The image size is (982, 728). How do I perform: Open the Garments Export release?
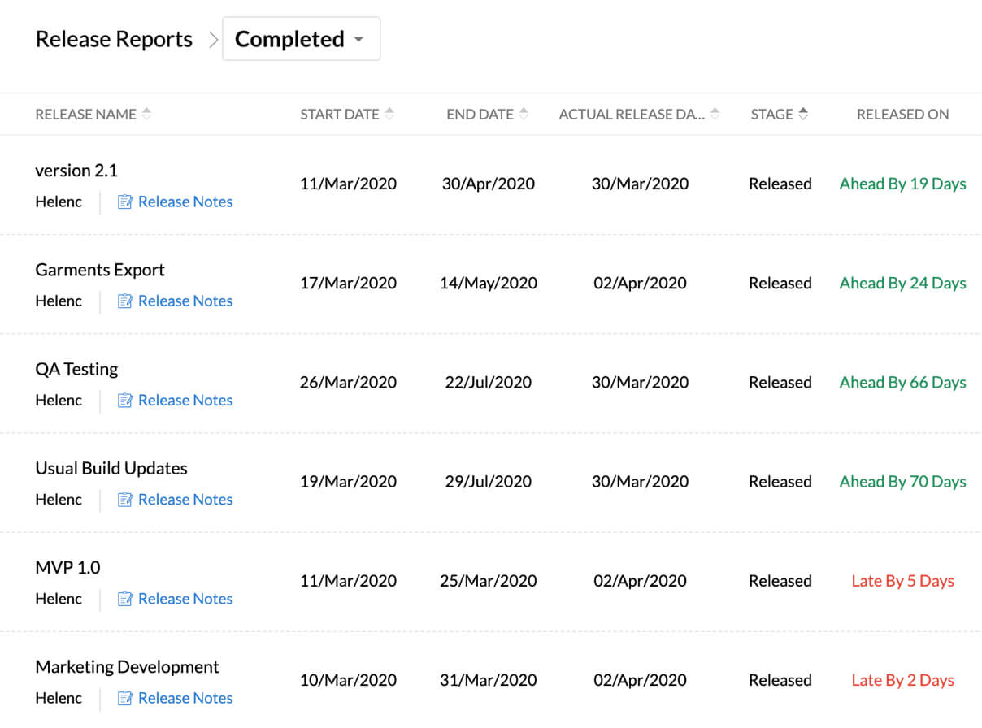click(100, 270)
